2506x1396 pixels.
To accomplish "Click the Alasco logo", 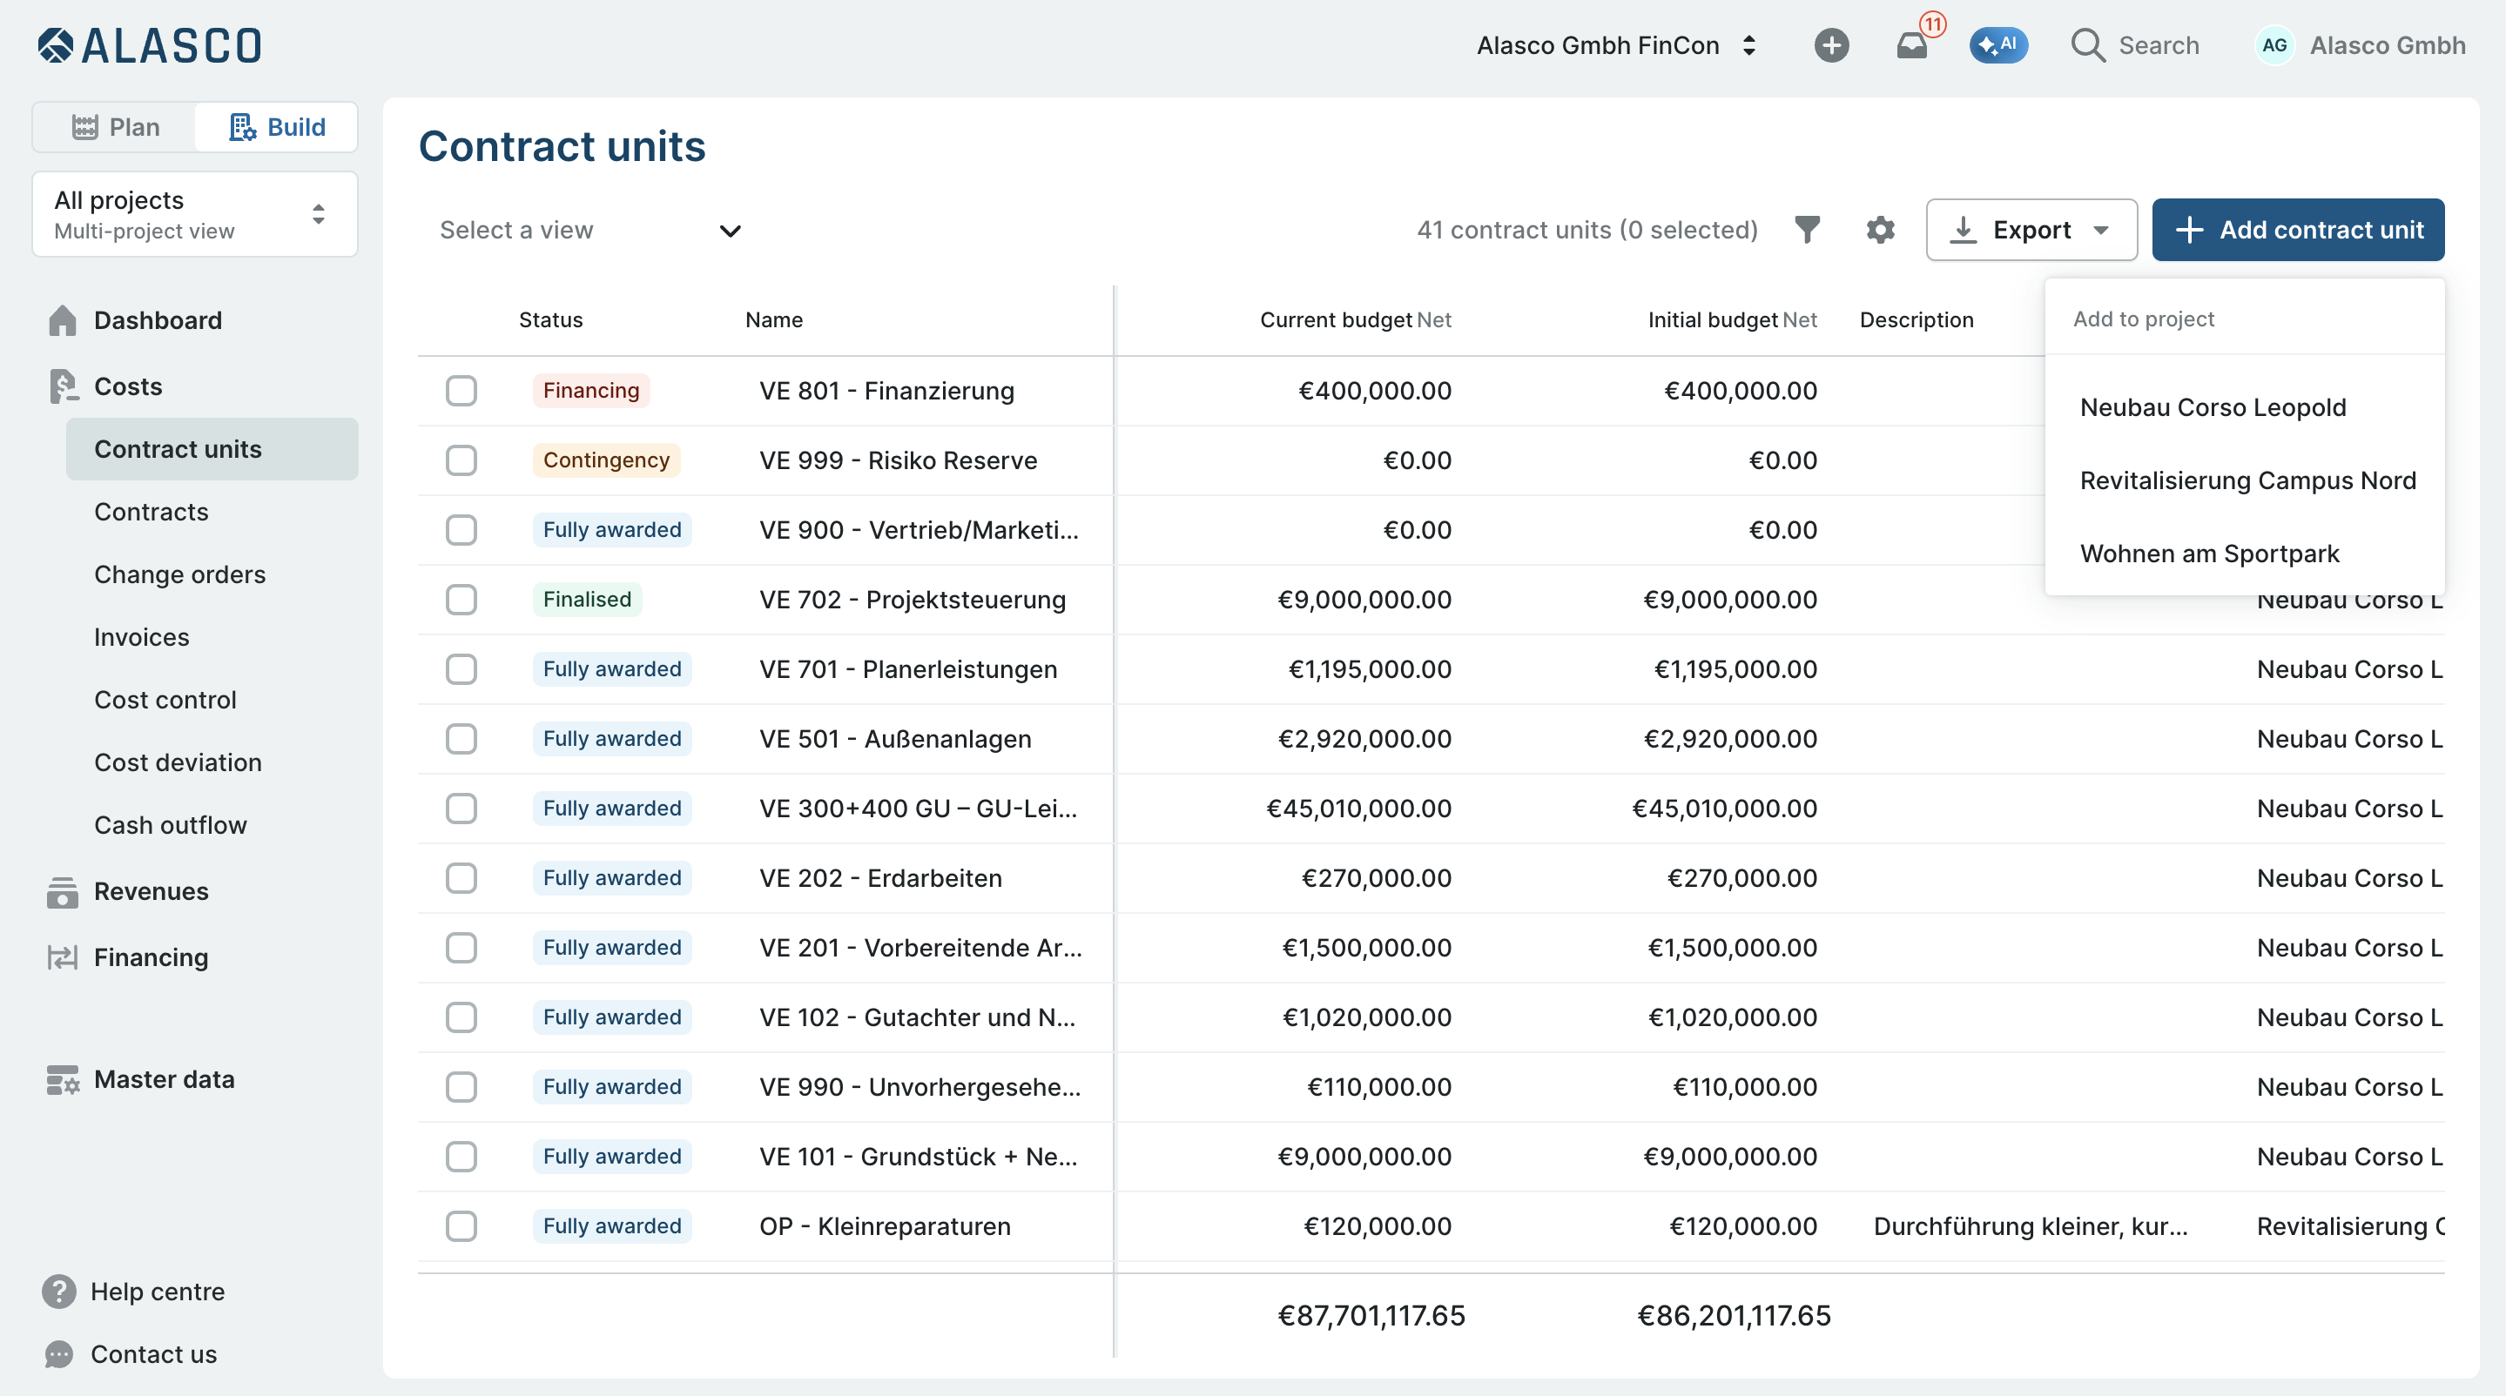I will tap(149, 44).
